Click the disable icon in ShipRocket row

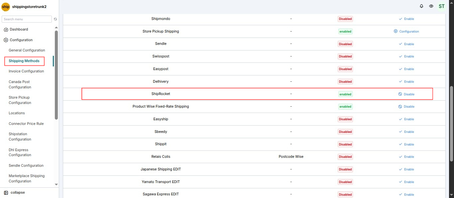click(400, 94)
